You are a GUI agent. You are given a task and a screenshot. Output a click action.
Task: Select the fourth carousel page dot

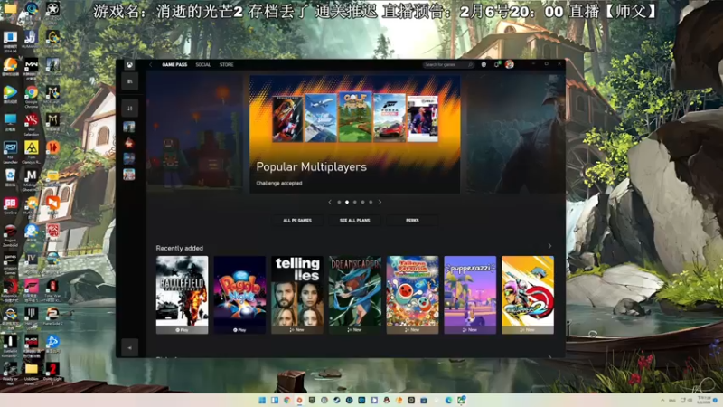coord(363,202)
